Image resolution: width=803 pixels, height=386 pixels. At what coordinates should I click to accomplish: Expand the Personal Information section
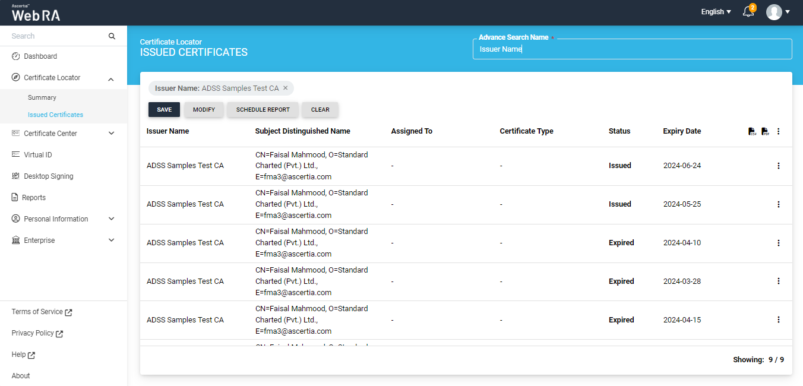tap(111, 219)
